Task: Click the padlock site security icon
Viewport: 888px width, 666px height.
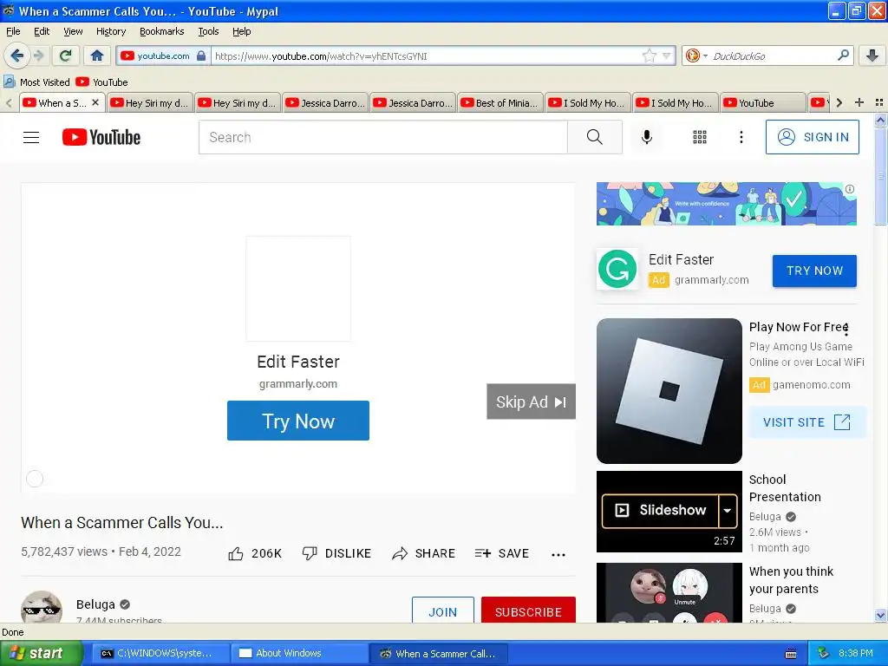Action: (201, 55)
